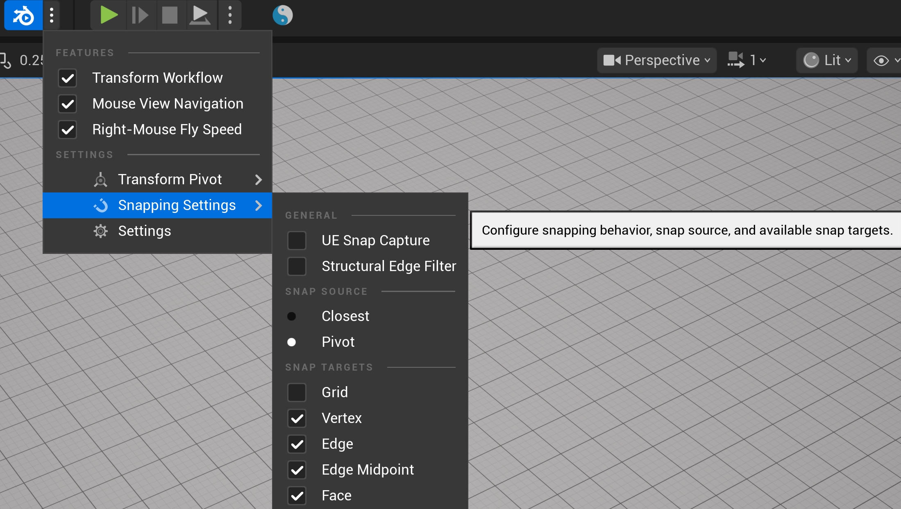The width and height of the screenshot is (901, 509).
Task: Expand Snapping Settings submenu arrow
Action: point(258,205)
